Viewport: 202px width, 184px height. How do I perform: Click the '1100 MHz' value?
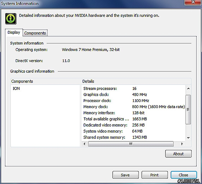click(141, 101)
